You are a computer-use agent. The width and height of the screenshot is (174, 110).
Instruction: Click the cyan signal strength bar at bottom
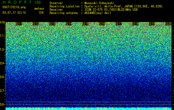click(x=89, y=109)
